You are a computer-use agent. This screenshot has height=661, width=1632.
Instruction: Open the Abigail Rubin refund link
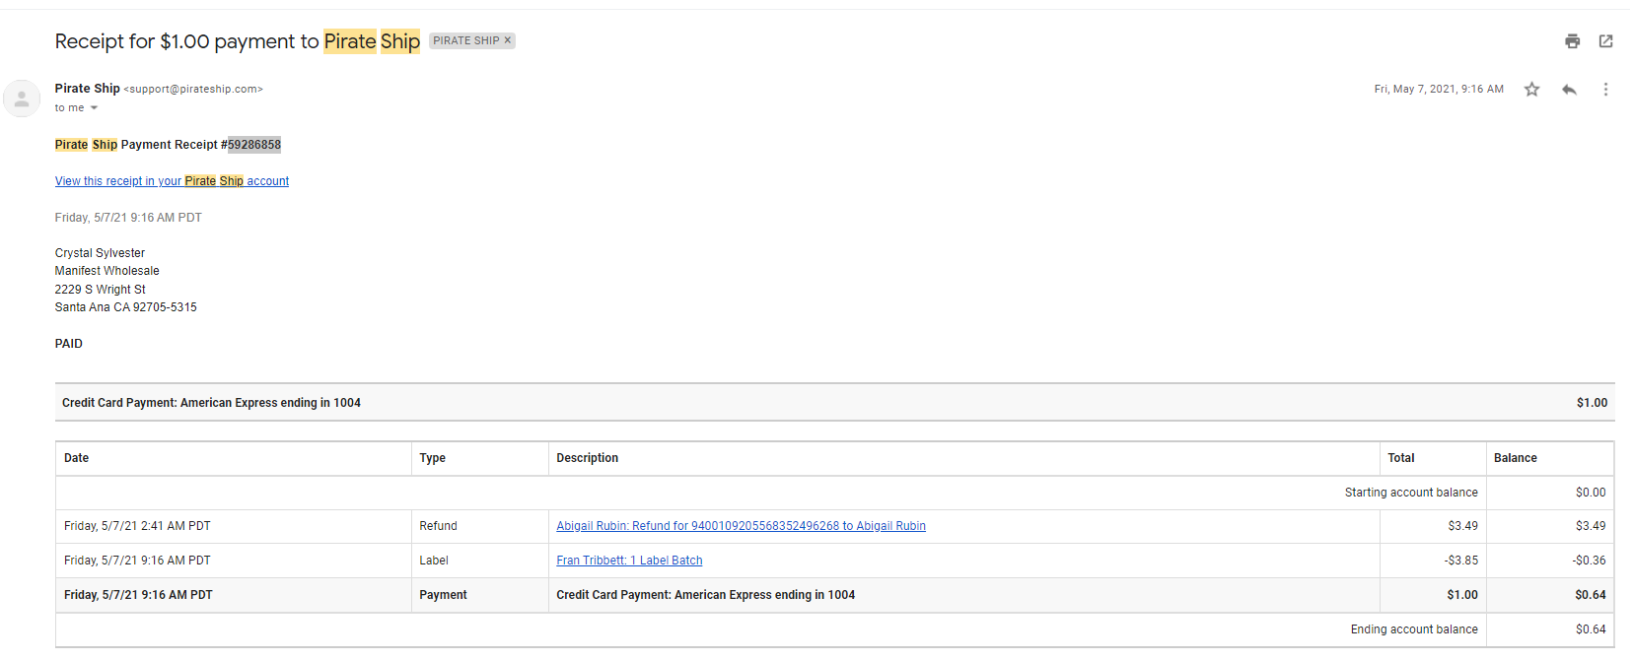point(741,526)
